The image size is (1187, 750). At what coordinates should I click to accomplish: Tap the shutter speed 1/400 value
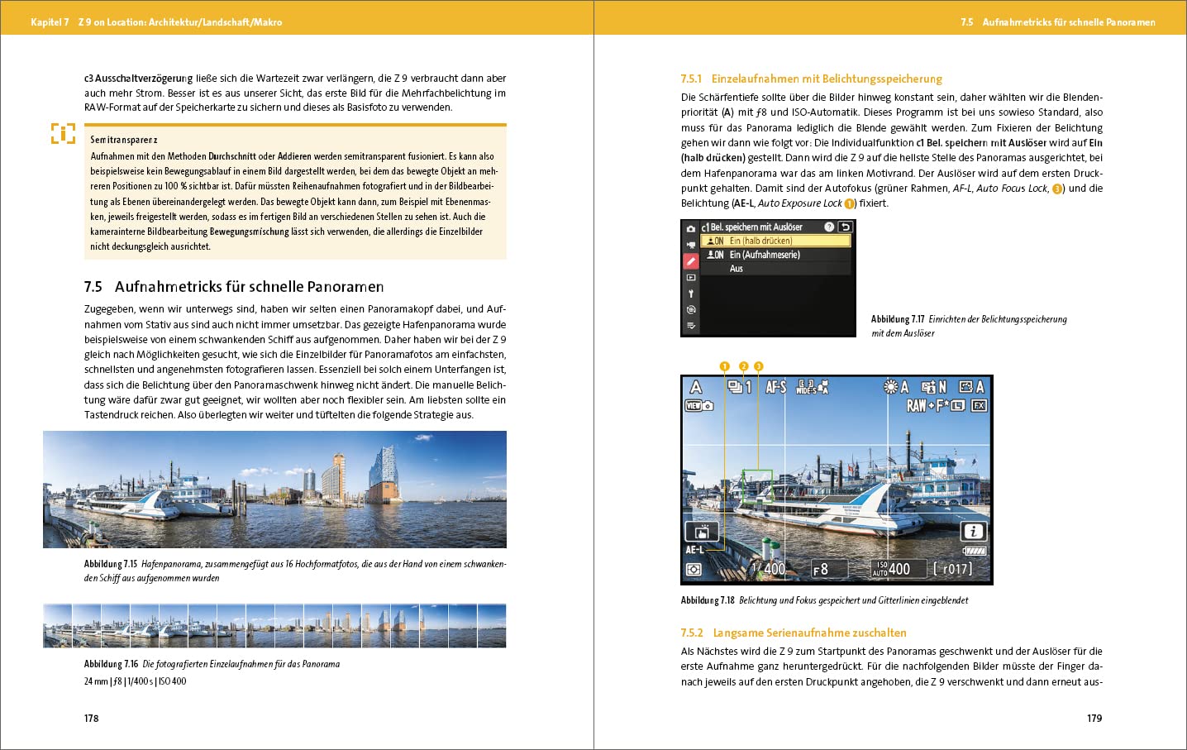pyautogui.click(x=768, y=569)
